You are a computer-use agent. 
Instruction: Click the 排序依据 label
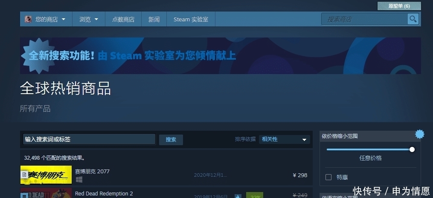click(245, 139)
